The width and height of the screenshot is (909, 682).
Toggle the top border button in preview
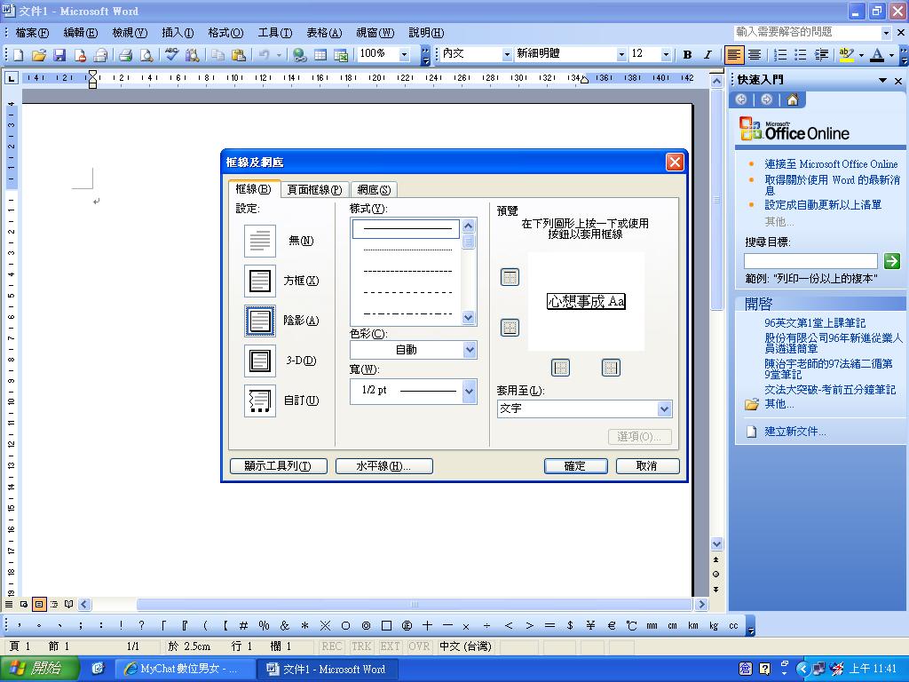point(510,277)
